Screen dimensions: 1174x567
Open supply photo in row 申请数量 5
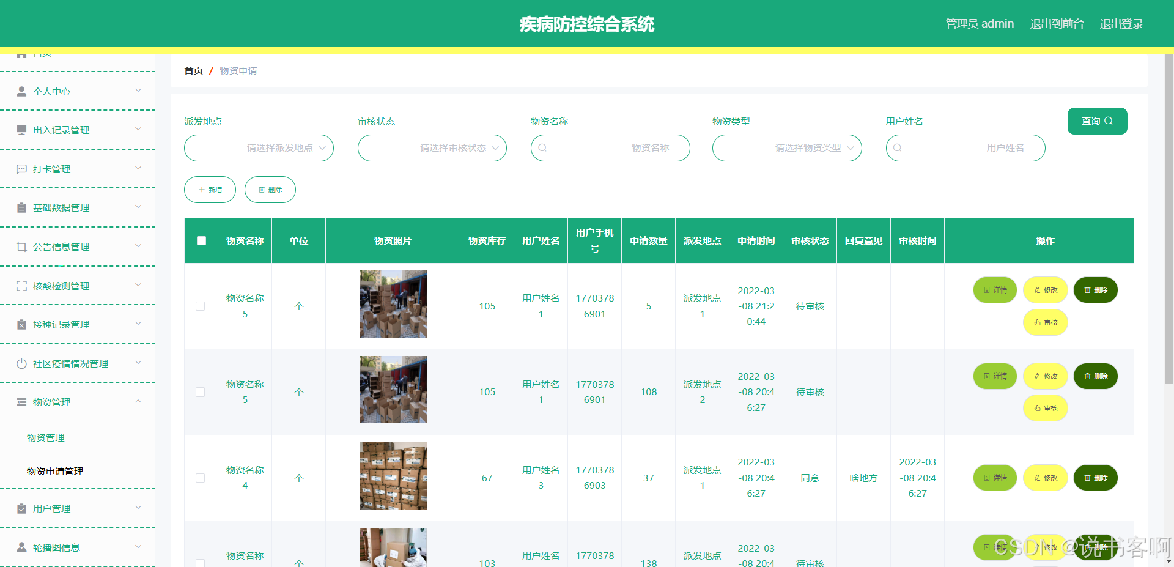coord(393,304)
